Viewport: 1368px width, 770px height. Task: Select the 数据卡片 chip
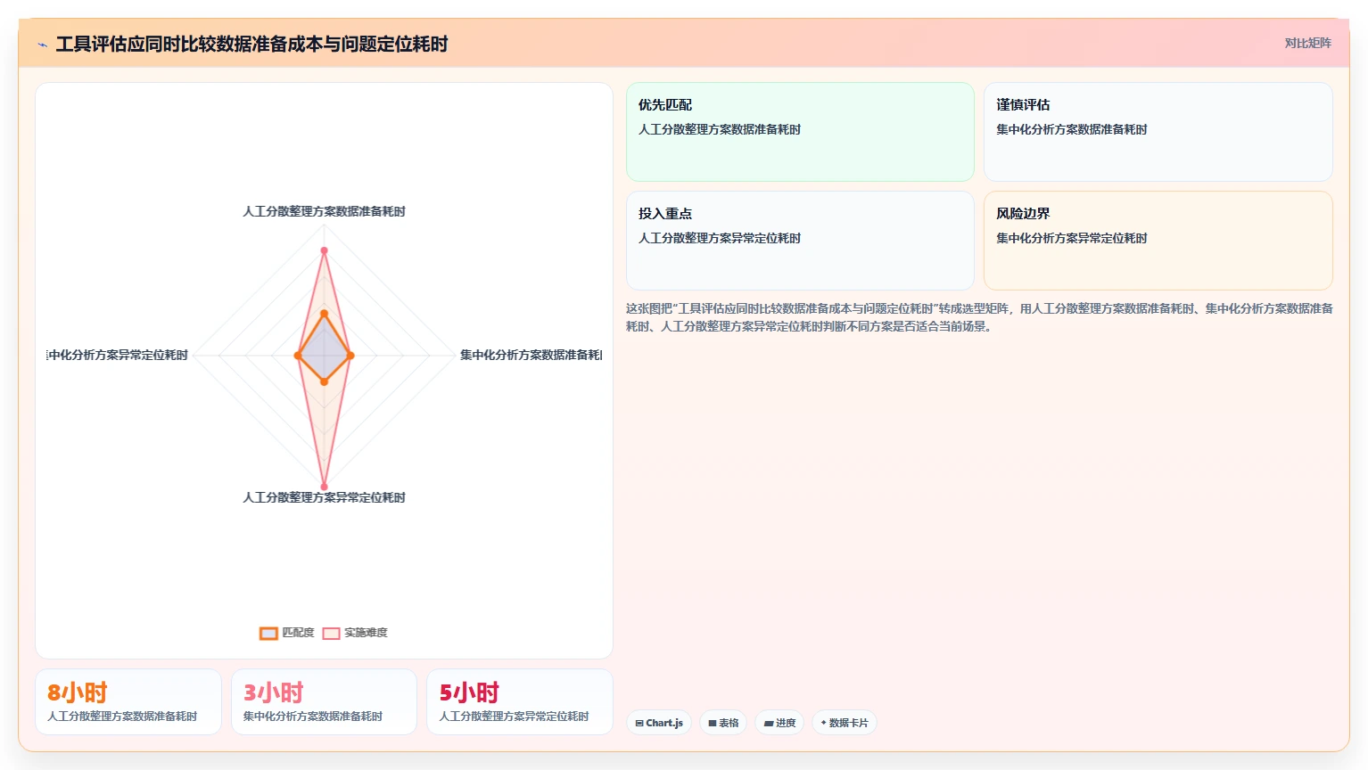[845, 723]
